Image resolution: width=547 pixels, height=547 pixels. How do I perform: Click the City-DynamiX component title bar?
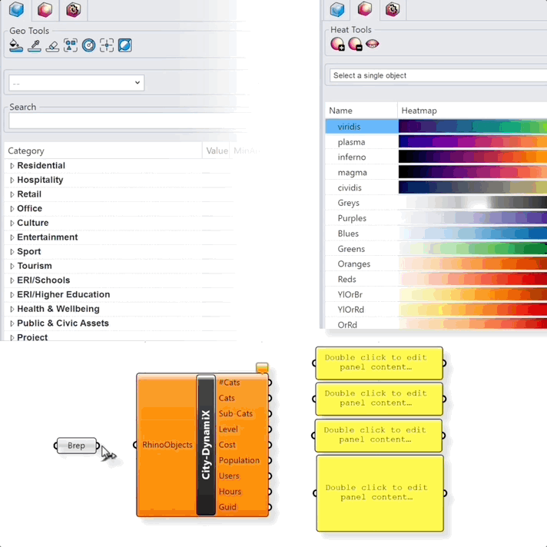point(206,444)
